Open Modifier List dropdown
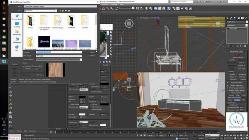 point(246,25)
